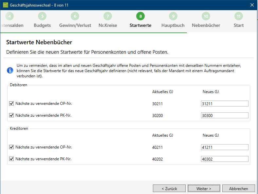The image size is (258, 194).
Task: Open the Nebenbücher step label
Action: [206, 25]
